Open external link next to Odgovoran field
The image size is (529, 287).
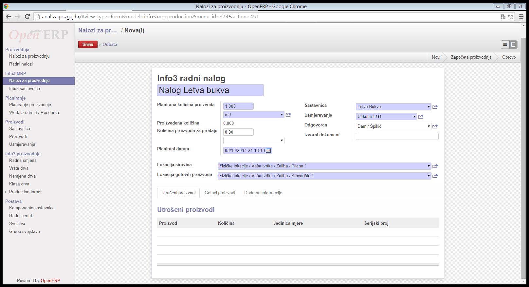point(435,126)
